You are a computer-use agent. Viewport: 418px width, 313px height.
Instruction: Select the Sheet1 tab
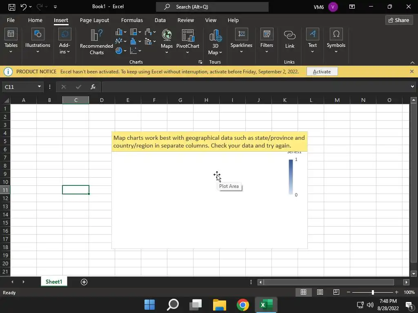pos(54,282)
